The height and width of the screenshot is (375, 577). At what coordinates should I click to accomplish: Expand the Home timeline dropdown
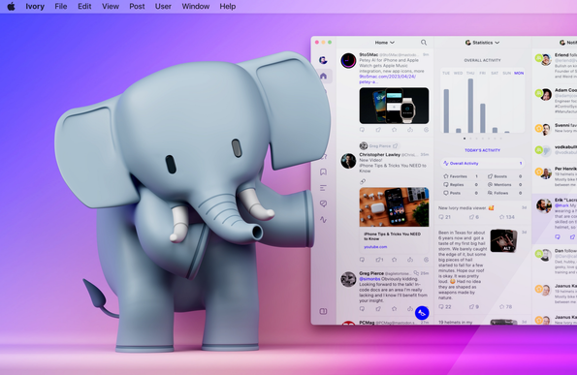click(385, 43)
